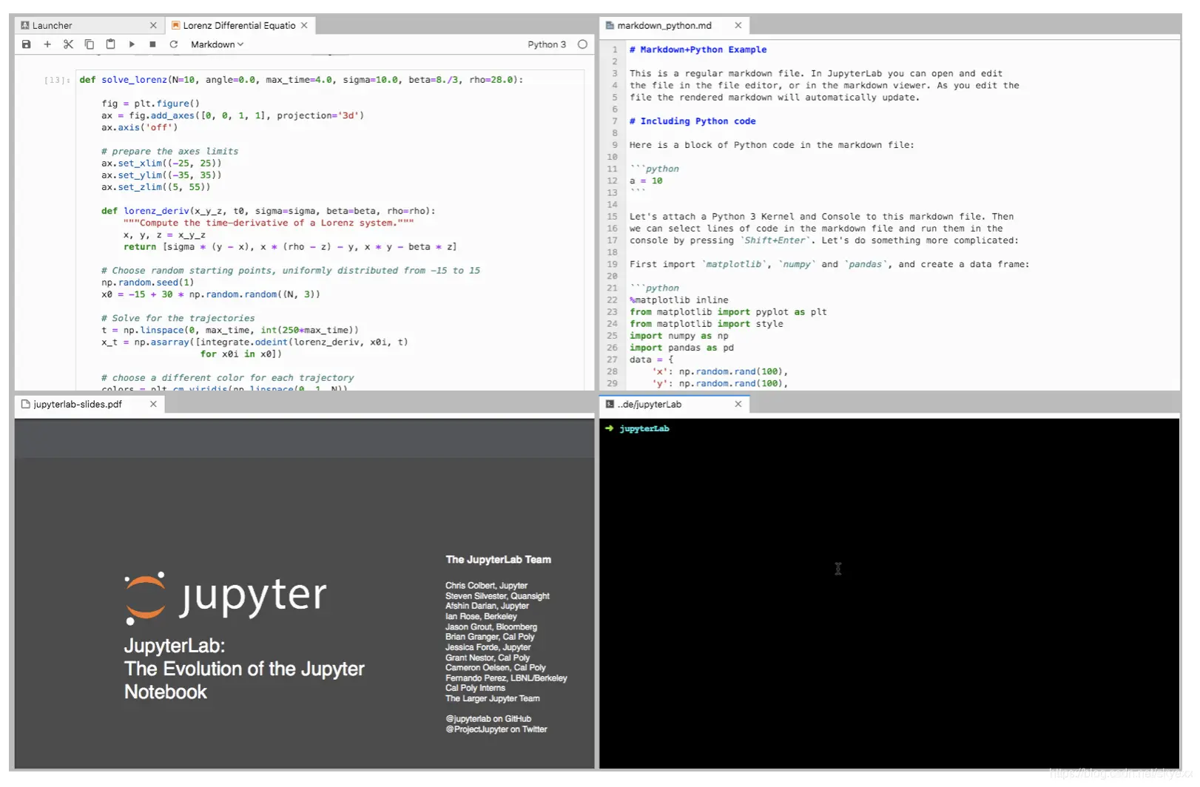Click the '# Markdown+Python Example' heading in editor
Viewport: 1200px width, 787px height.
698,50
